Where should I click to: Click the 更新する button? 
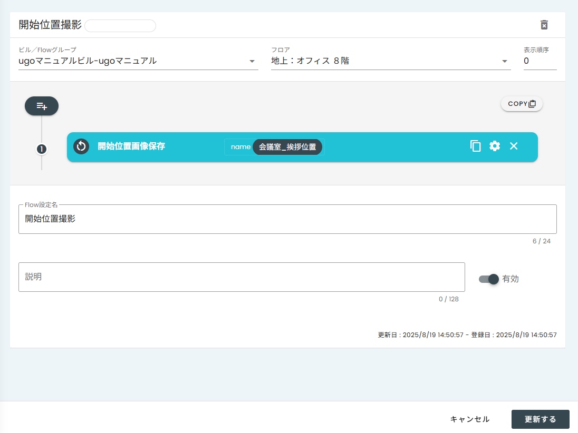[541, 419]
